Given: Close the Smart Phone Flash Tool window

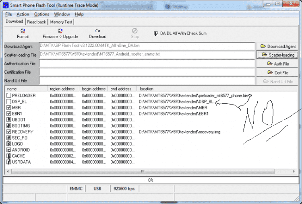Looking at the screenshot, I should [x=291, y=4].
